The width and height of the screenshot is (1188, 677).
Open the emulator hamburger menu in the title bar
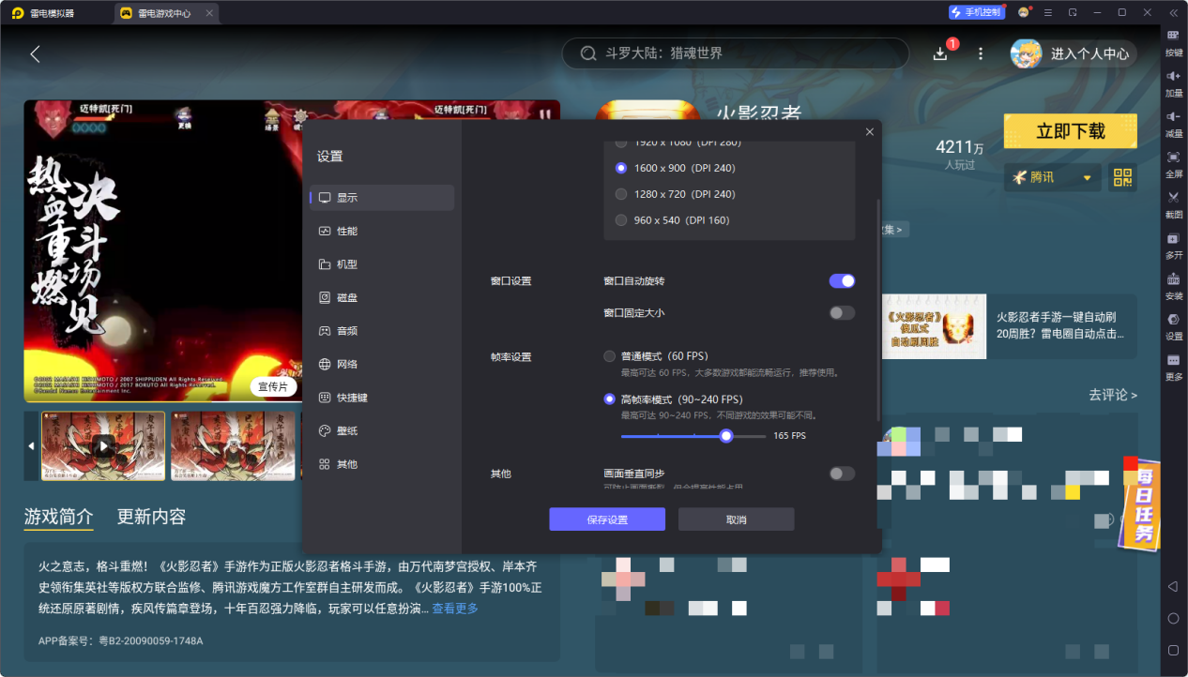1048,13
